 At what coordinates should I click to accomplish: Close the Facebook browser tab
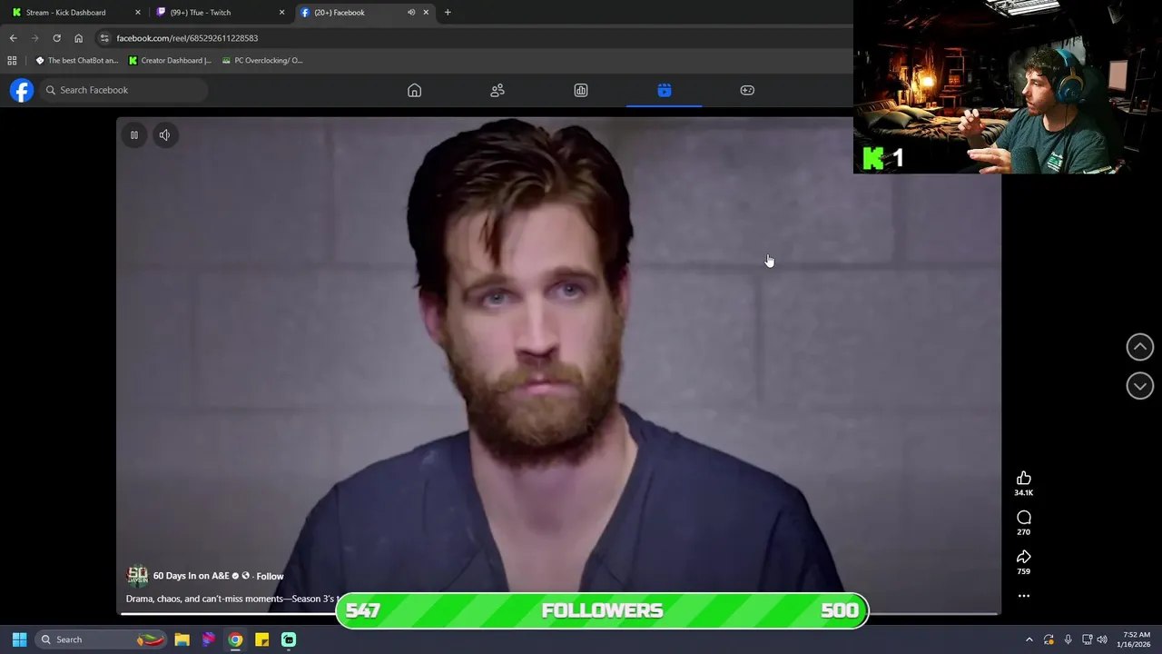(x=426, y=13)
